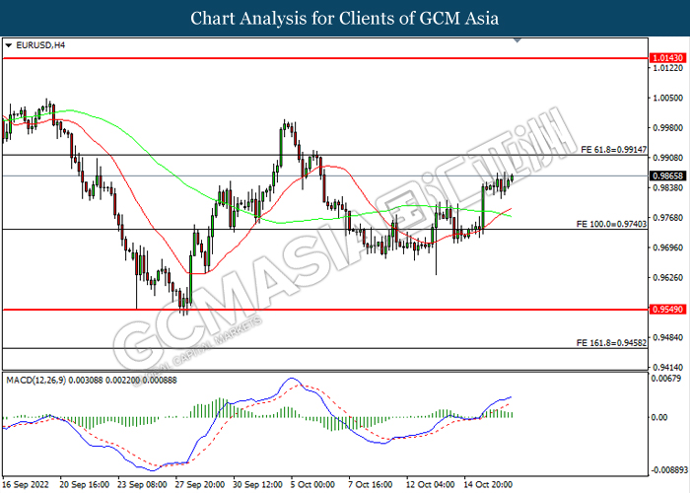Click the 0.96960 price axis value
The height and width of the screenshot is (493, 690).
click(668, 247)
